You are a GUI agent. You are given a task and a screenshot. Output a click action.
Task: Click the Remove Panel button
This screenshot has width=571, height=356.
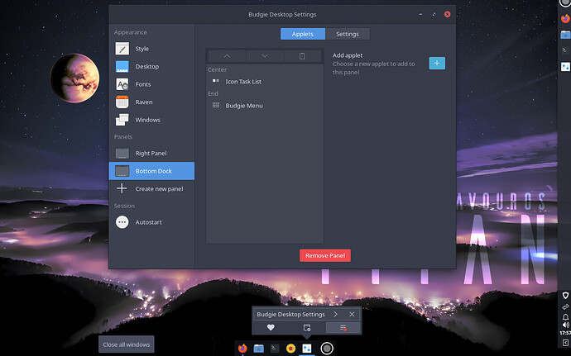pyautogui.click(x=325, y=255)
